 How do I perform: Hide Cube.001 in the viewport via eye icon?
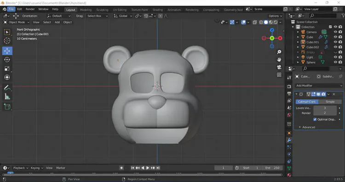point(335,42)
